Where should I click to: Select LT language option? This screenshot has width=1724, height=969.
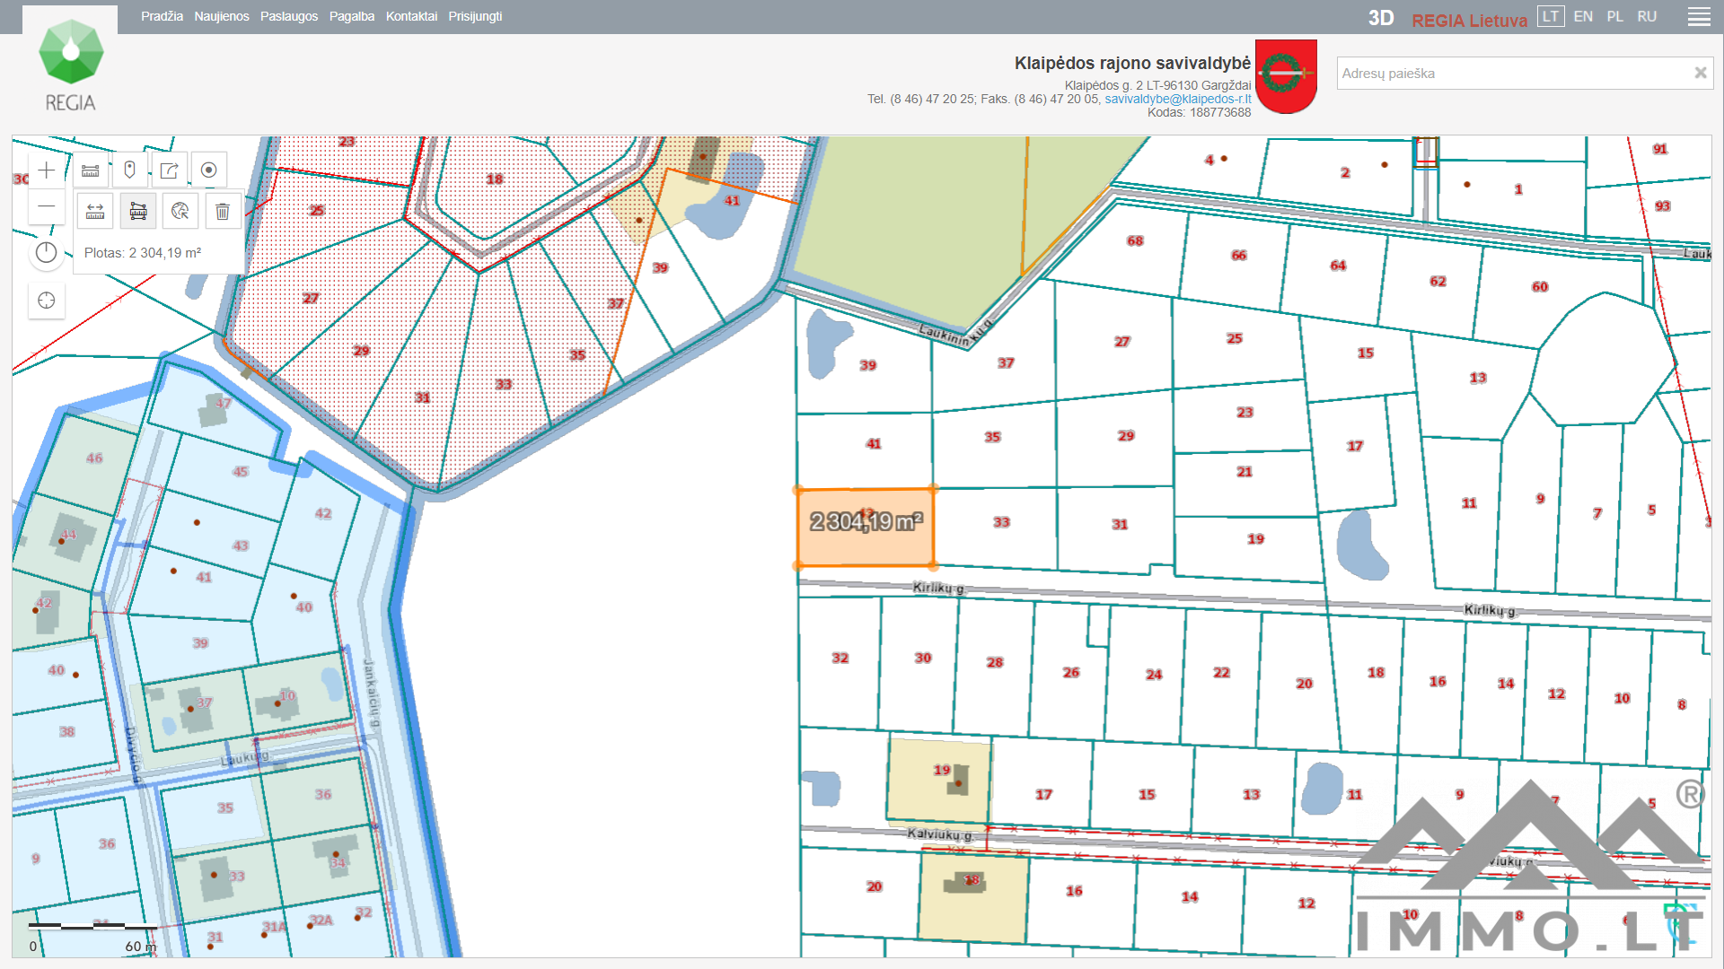(x=1551, y=16)
